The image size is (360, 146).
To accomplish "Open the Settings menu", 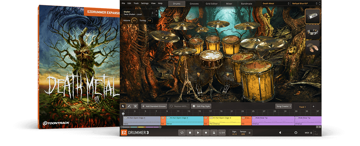I will coord(145,3).
